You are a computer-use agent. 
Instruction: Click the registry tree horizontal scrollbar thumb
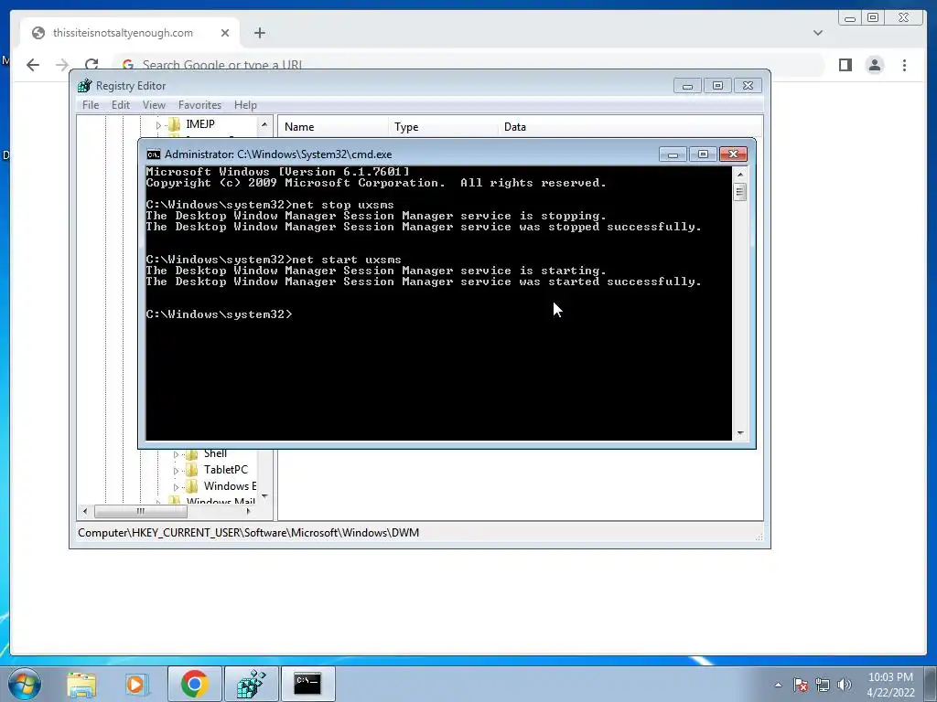point(140,511)
